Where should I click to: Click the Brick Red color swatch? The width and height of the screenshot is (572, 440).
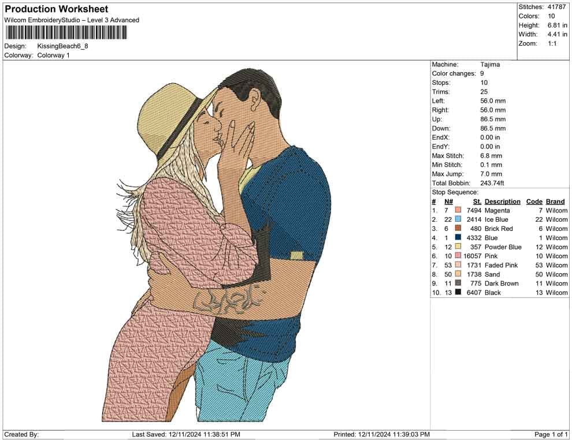(458, 228)
